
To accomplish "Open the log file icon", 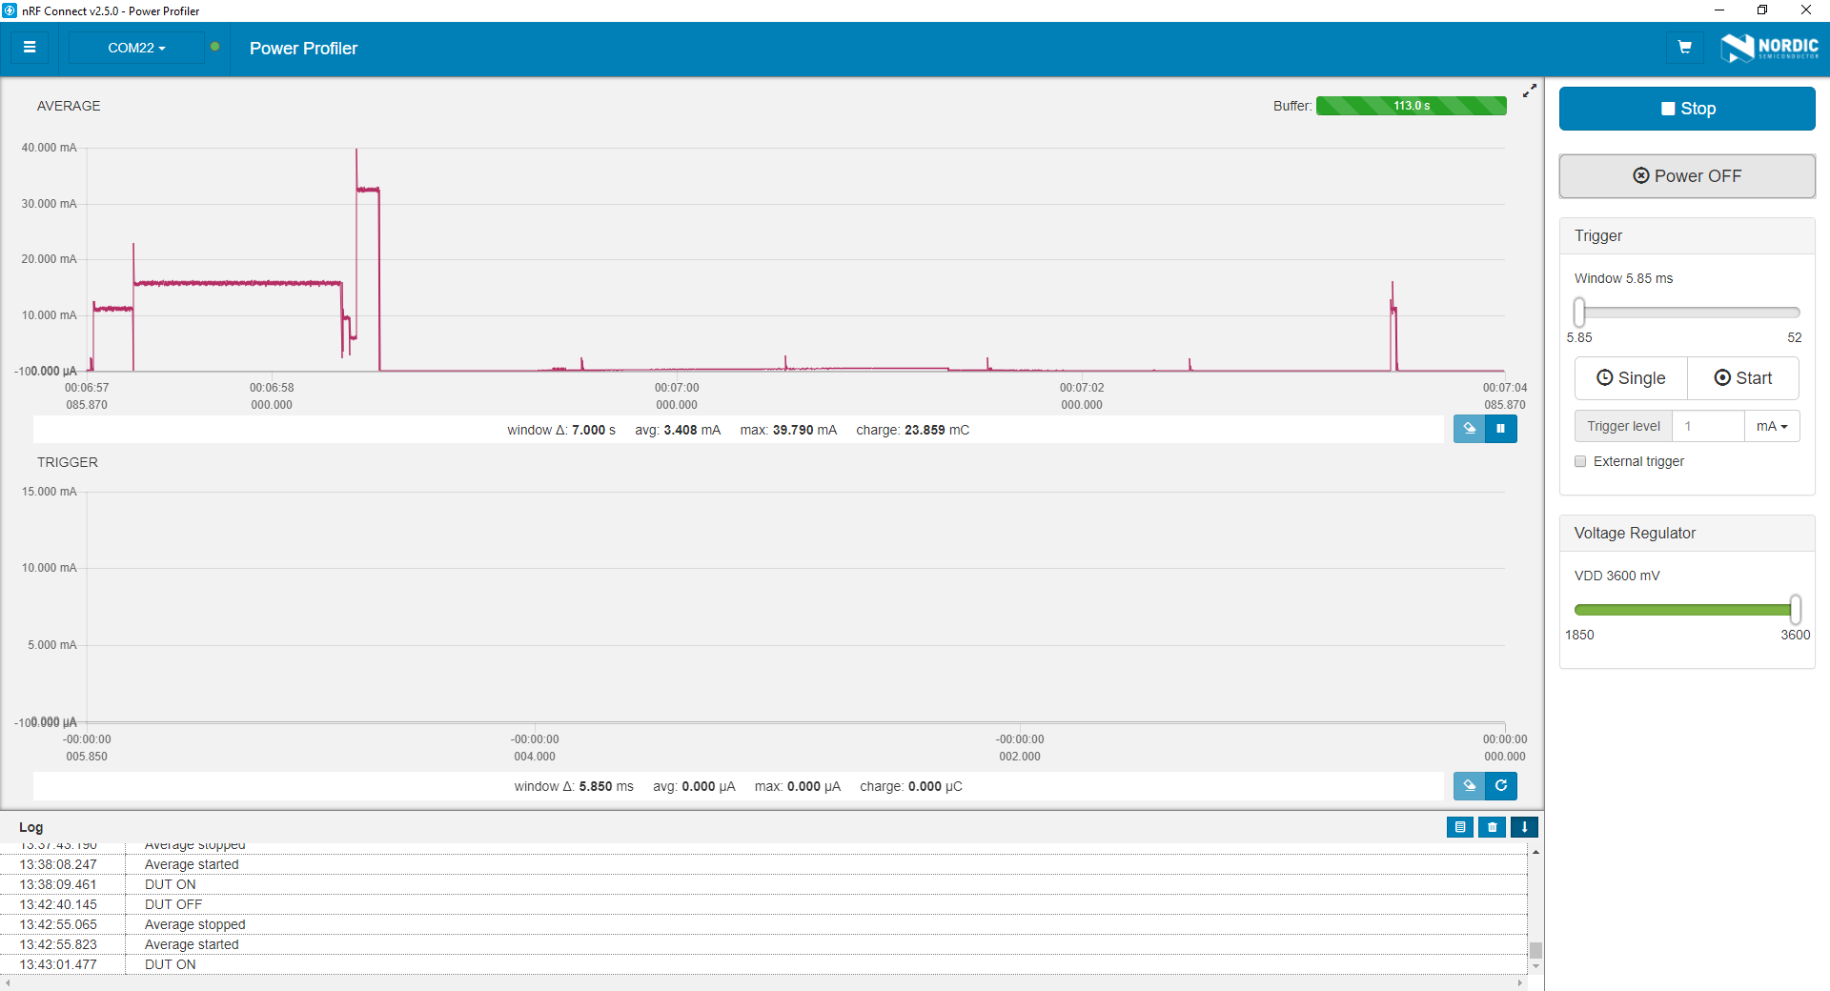I will (1460, 827).
